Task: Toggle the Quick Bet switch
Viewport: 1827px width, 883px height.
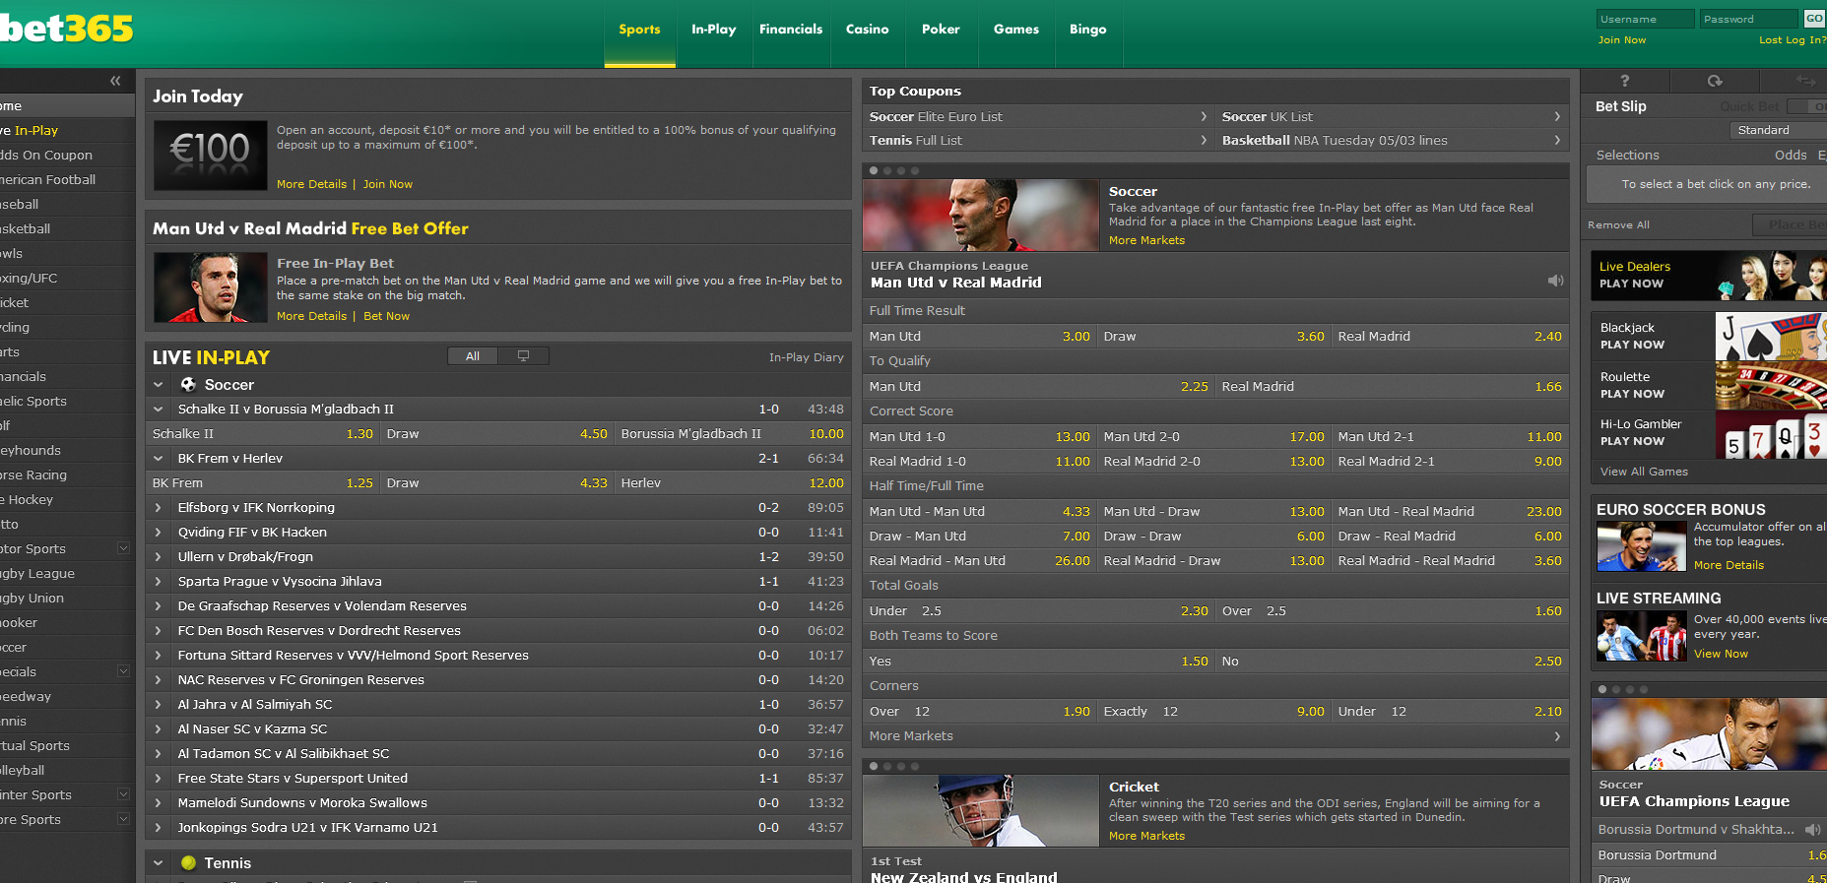Action: 1805,106
